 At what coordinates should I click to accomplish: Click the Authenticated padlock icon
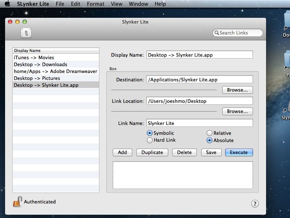click(x=17, y=202)
